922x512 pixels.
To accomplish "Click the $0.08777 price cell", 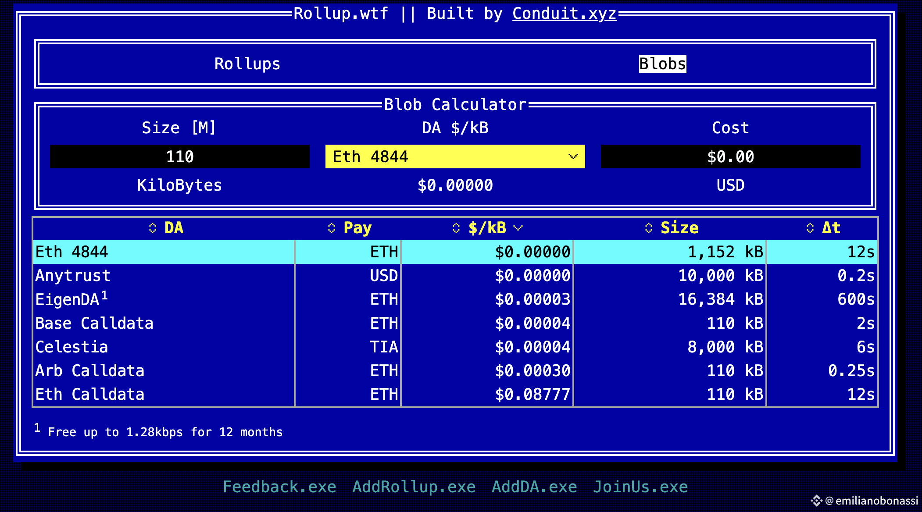I will pyautogui.click(x=532, y=395).
